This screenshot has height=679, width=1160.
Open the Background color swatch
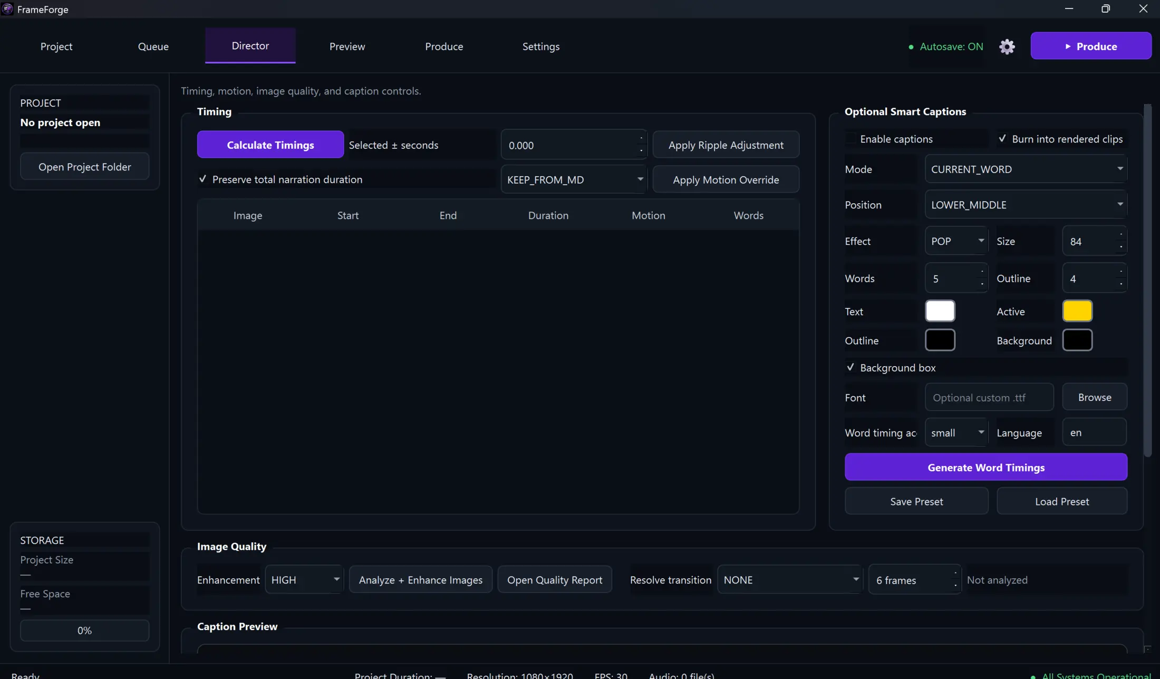click(1077, 340)
